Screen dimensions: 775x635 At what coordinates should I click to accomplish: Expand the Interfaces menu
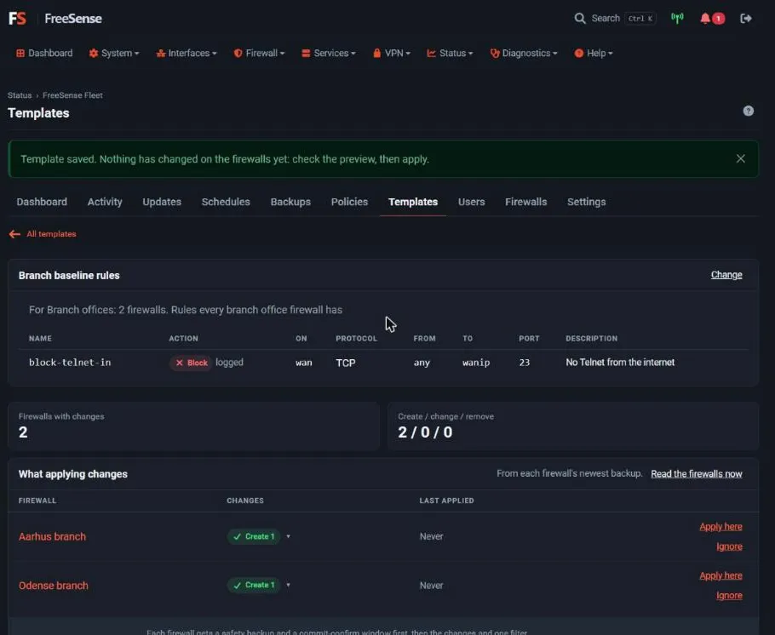click(187, 53)
